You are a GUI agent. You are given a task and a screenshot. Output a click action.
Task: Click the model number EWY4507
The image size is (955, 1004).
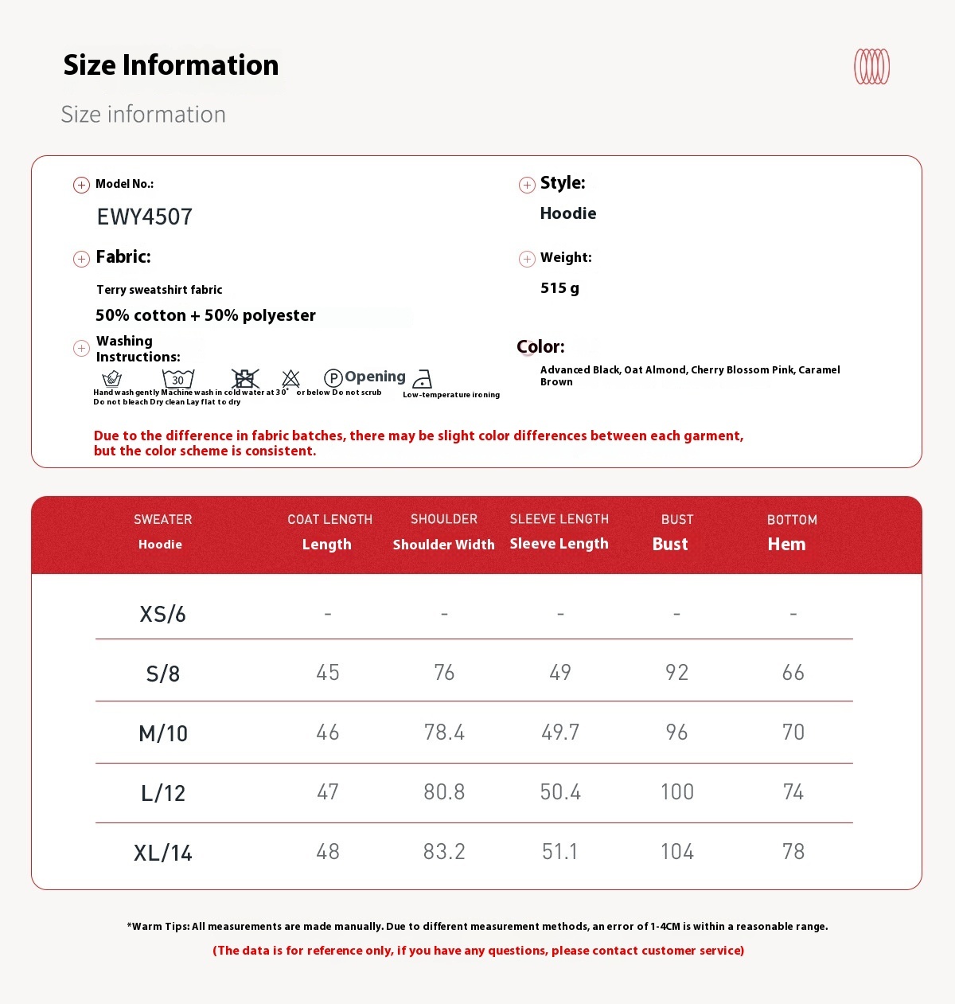coord(145,217)
